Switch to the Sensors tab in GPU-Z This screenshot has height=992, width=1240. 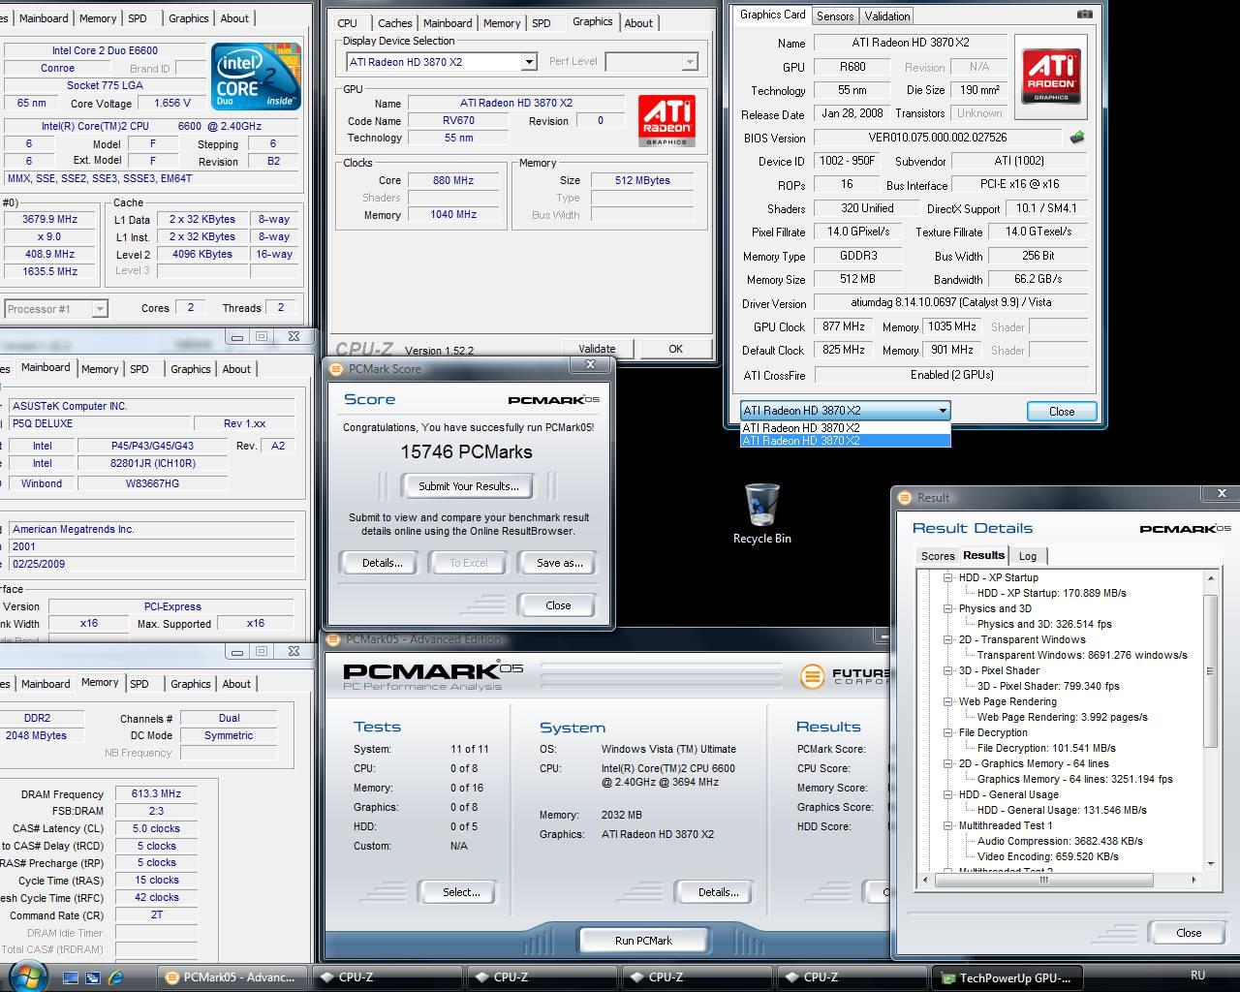835,15
